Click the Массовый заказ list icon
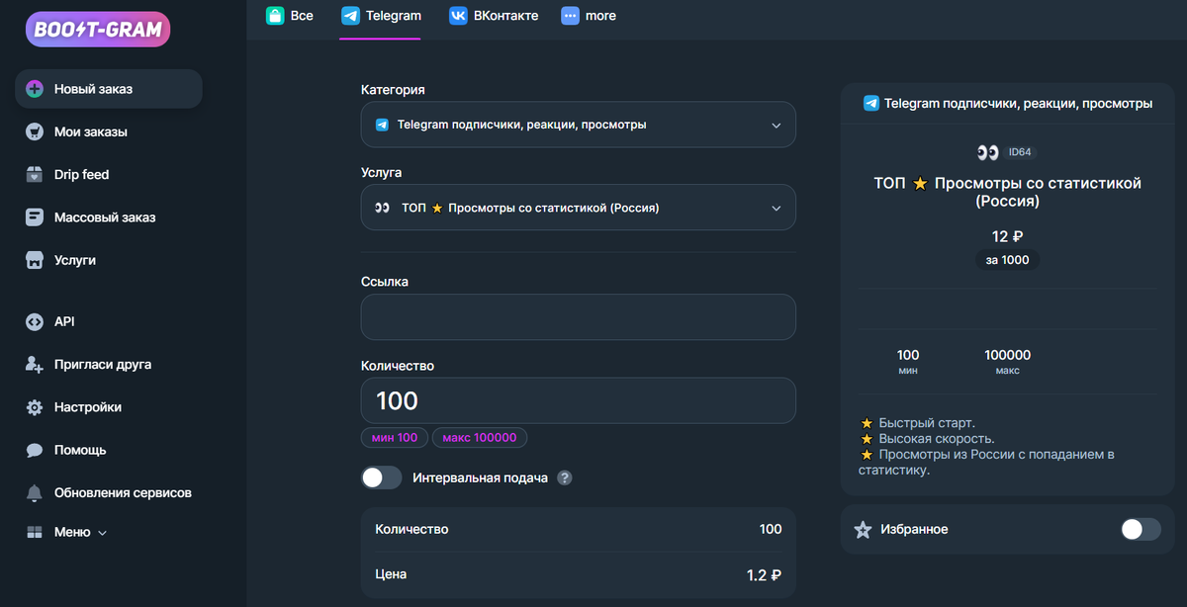The height and width of the screenshot is (607, 1187). tap(35, 217)
